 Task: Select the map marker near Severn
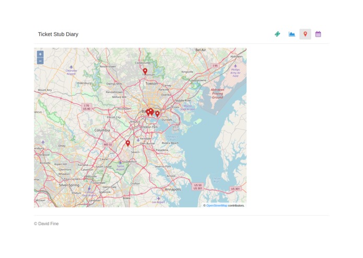click(128, 144)
